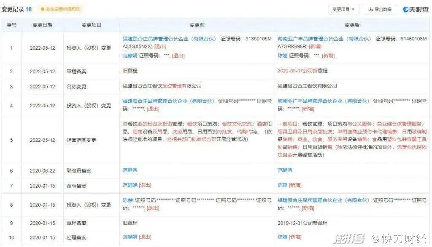Click the bell icon beside 发生变更时通知我
The width and height of the screenshot is (432, 247).
pos(42,9)
